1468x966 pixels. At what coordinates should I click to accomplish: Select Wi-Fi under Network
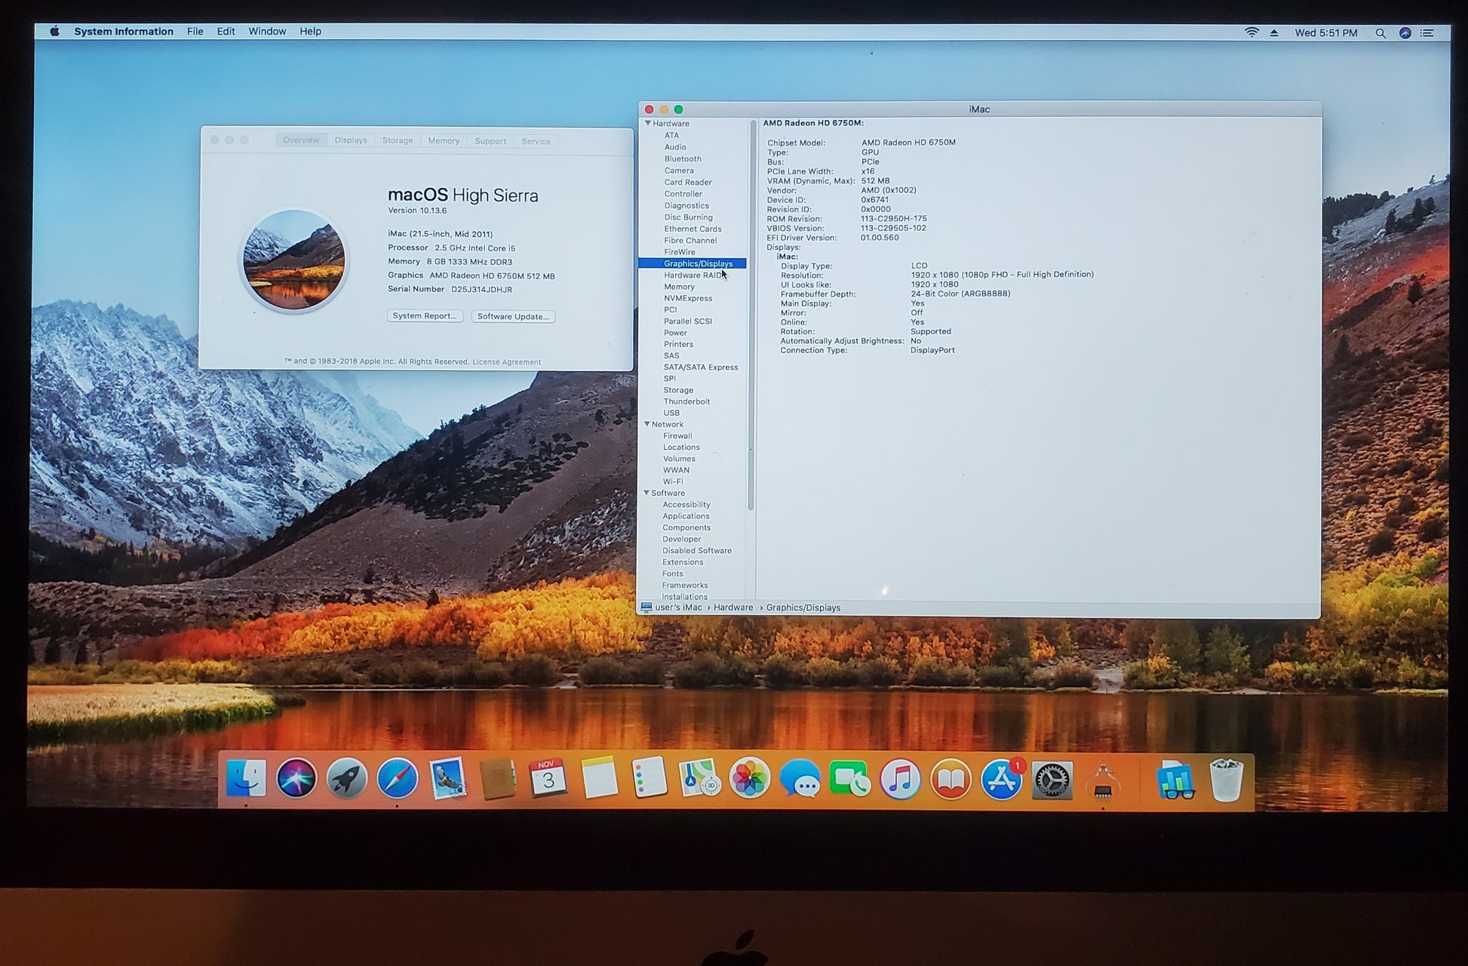click(x=673, y=481)
